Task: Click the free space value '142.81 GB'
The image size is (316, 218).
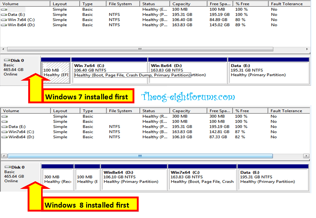Action: 219,132
